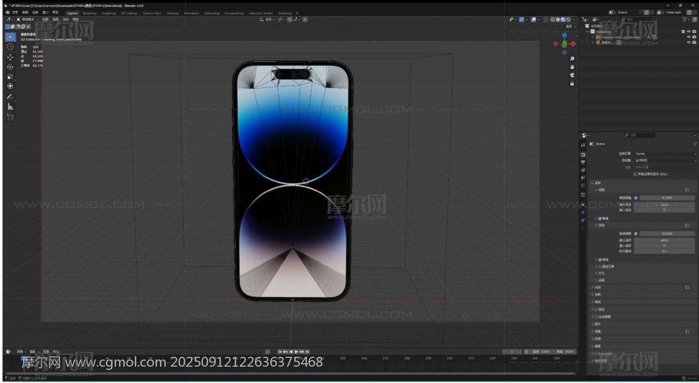Jump to timeline start frame button

(x=280, y=351)
